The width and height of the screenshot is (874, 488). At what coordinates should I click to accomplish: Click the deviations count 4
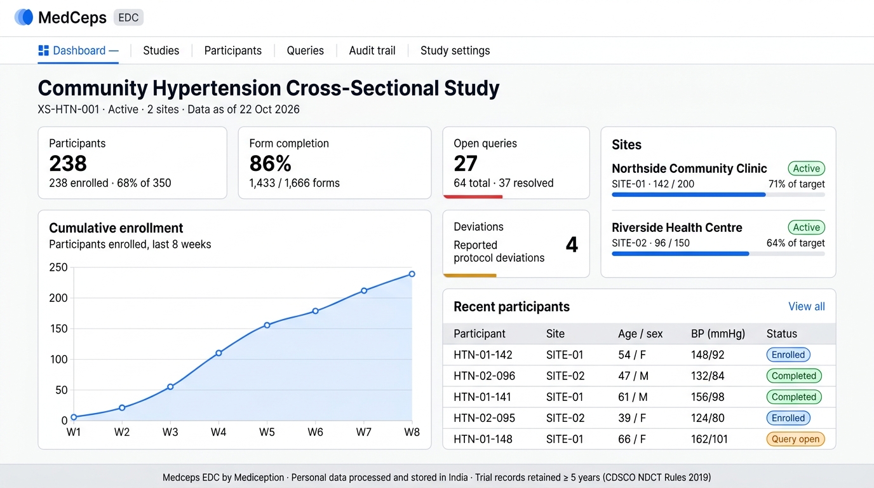572,245
